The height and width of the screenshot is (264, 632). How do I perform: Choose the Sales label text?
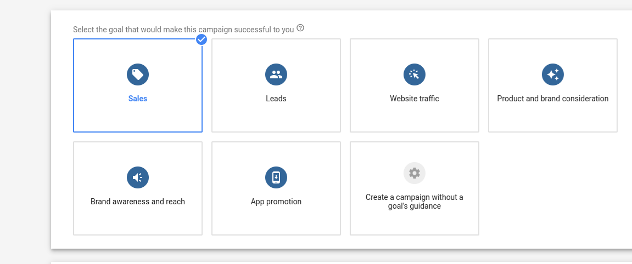pyautogui.click(x=138, y=99)
